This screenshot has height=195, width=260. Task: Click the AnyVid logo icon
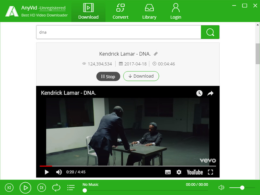(x=12, y=11)
